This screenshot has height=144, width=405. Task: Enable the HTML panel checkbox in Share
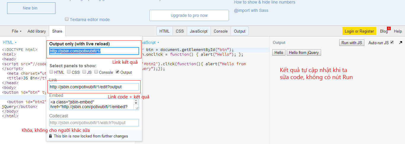click(52, 72)
